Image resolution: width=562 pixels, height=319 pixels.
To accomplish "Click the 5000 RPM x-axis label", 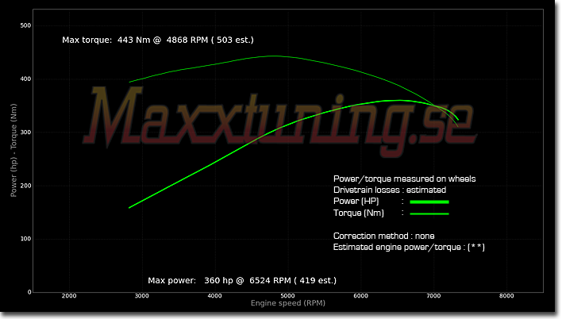I will point(287,296).
